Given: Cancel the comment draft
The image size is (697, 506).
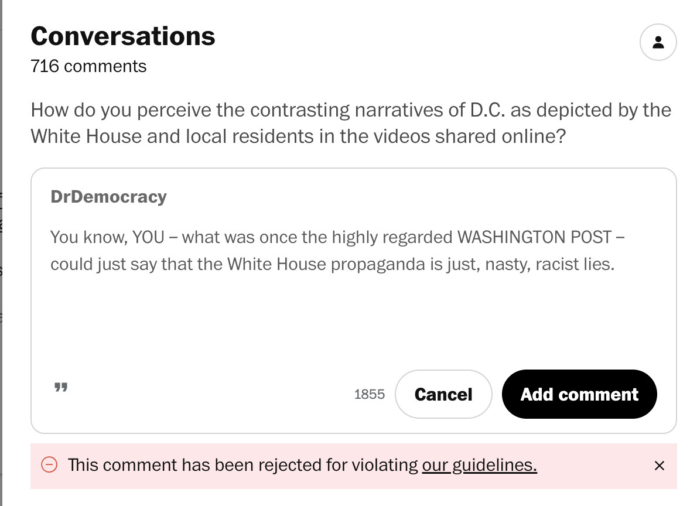Looking at the screenshot, I should [443, 394].
